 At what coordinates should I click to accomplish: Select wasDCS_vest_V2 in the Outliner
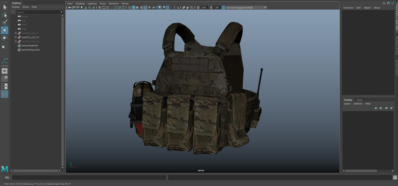(30, 37)
